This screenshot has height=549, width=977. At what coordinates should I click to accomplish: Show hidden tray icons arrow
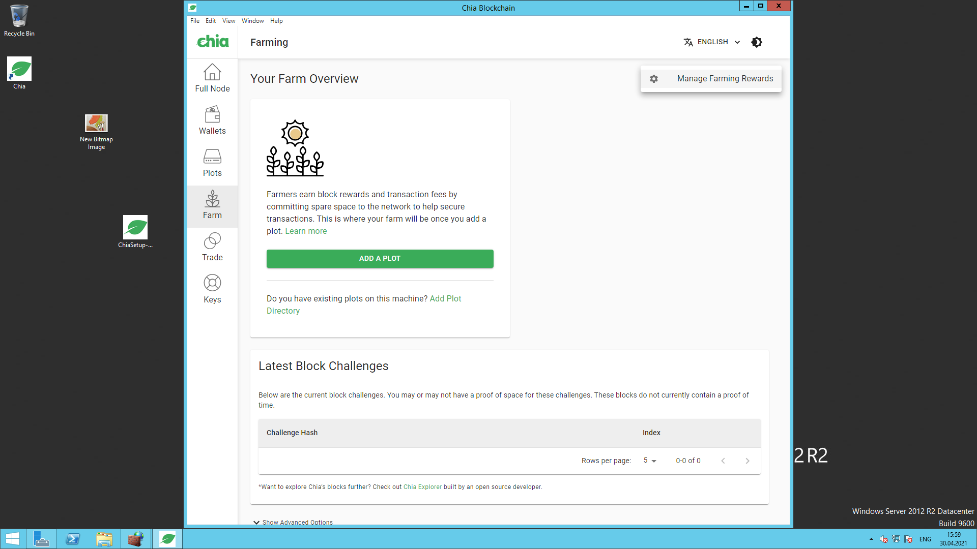871,539
